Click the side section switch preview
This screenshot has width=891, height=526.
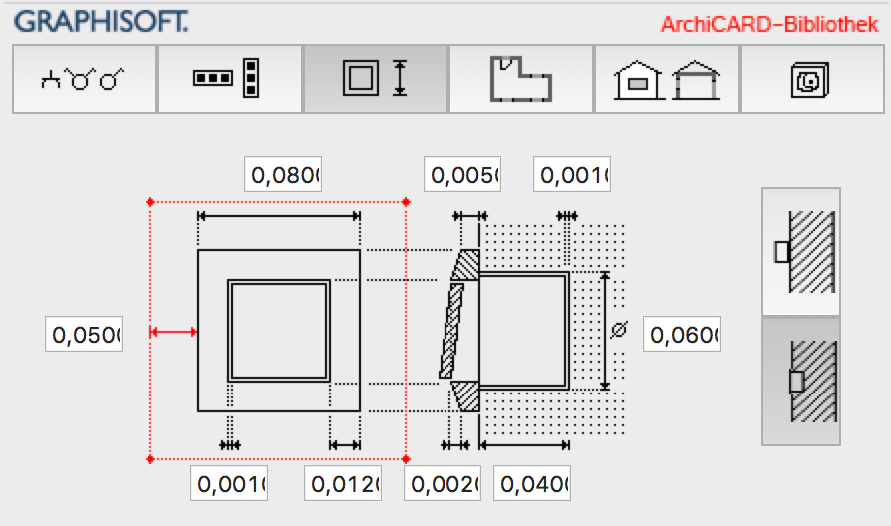click(x=504, y=331)
